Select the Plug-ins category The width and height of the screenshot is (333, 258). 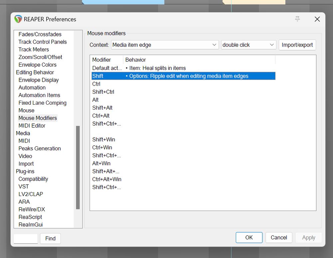point(25,172)
